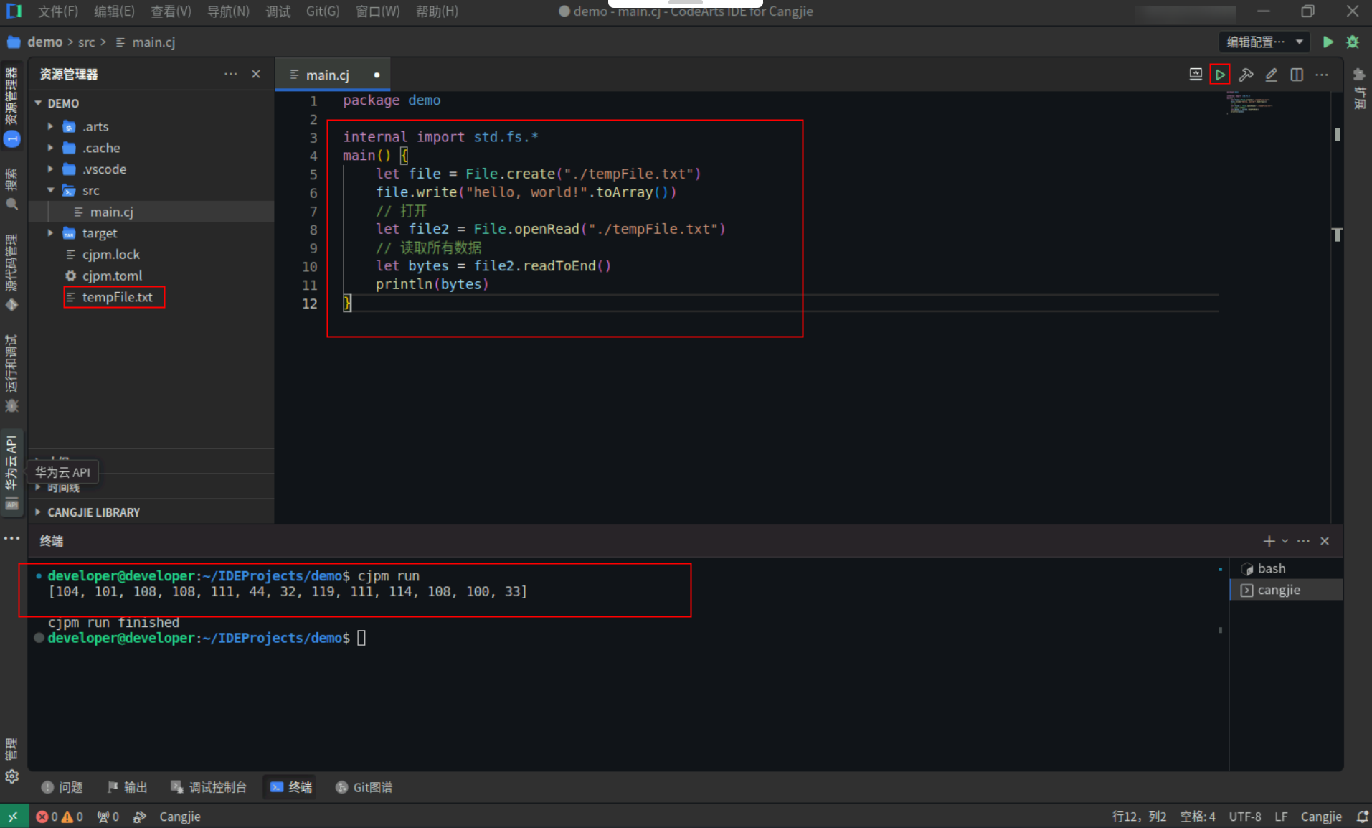Open the 窗口(W) menu
The image size is (1372, 828).
378,11
